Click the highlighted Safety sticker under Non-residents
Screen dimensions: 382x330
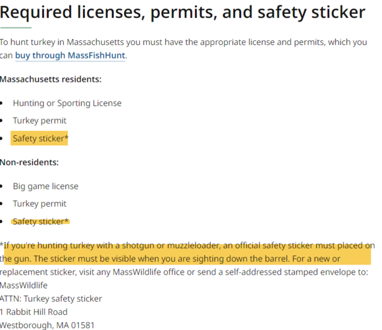coord(40,221)
